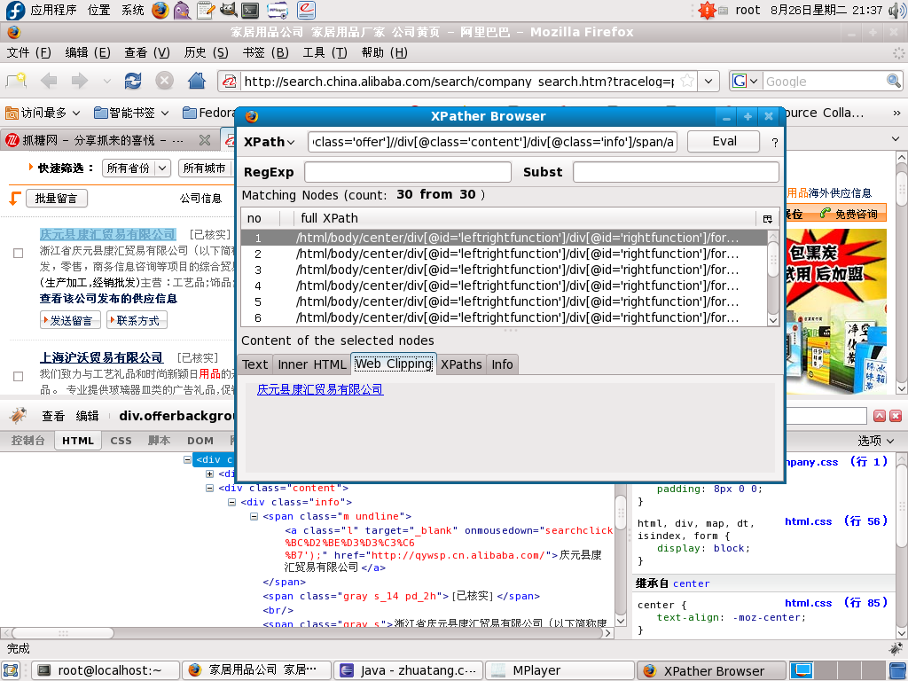The image size is (908, 681).
Task: Show desktop icon in bottom panel
Action: click(11, 670)
